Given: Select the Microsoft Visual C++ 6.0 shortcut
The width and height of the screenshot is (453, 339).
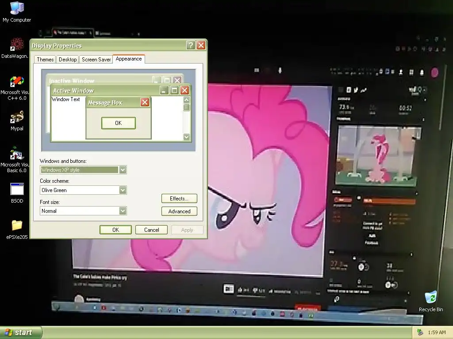Looking at the screenshot, I should point(15,88).
